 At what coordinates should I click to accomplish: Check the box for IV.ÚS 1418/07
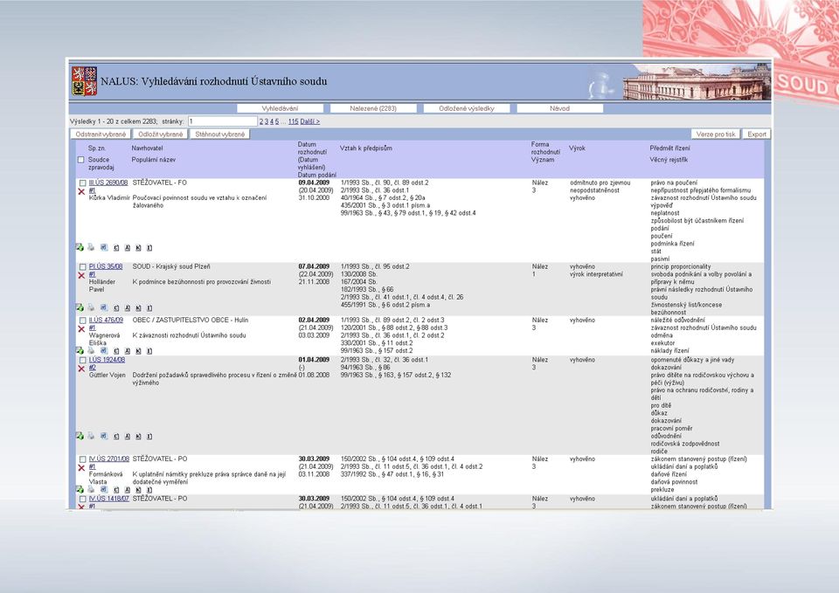tap(82, 499)
